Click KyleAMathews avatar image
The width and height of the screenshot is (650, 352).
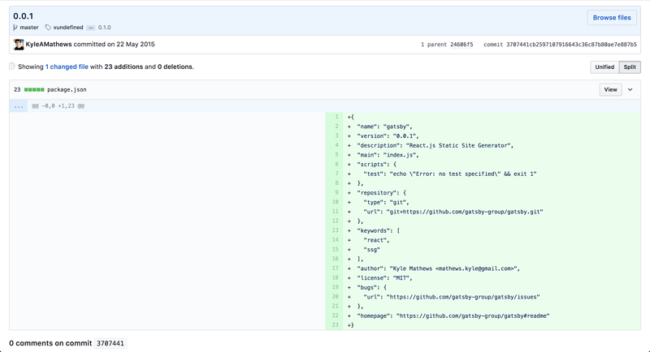pos(18,45)
